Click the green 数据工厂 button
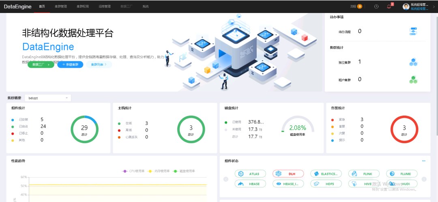Screen dimensions: 438x202 pos(41,64)
